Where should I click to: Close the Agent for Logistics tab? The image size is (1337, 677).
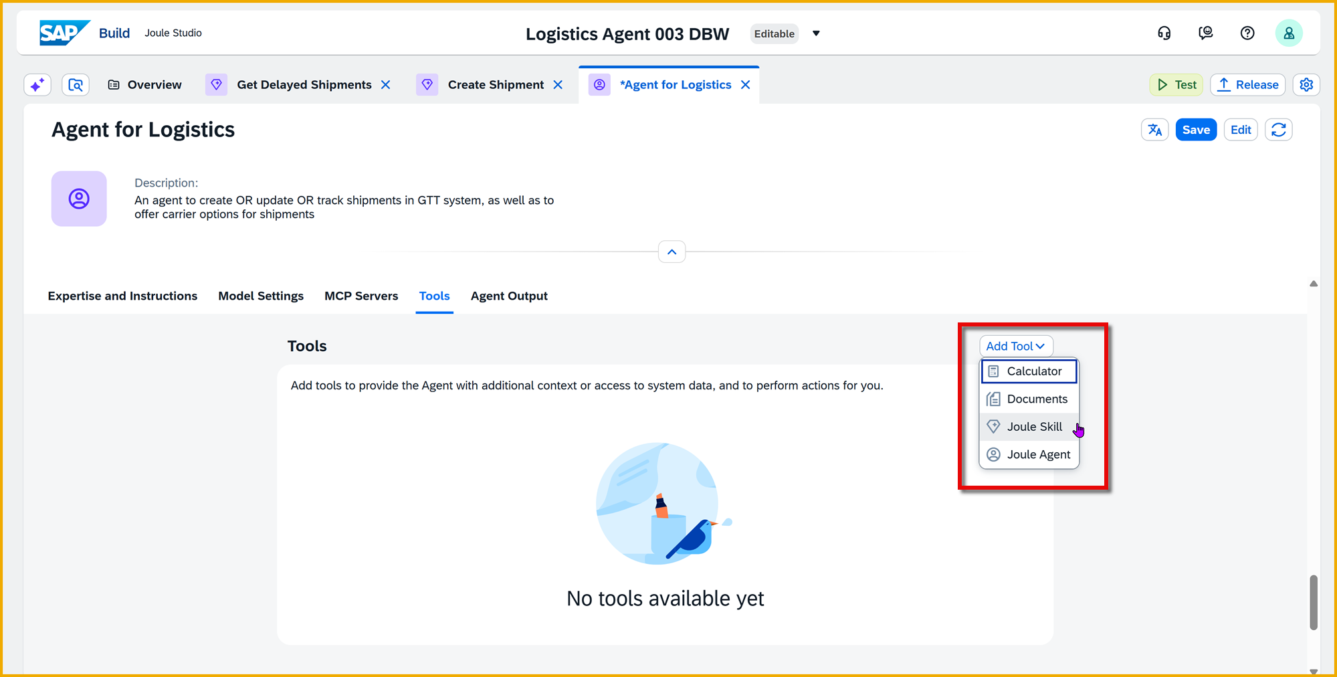(x=746, y=85)
